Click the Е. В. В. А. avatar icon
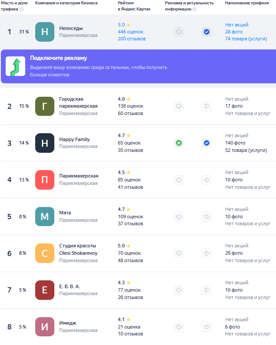Viewport: 276px width, 345px height. pos(45,290)
